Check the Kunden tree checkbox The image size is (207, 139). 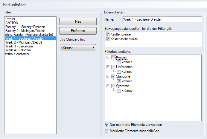[113, 57]
